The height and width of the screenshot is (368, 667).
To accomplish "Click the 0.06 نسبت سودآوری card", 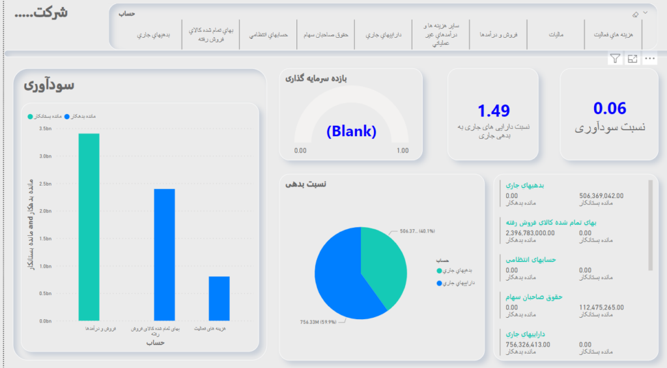I will click(x=609, y=115).
